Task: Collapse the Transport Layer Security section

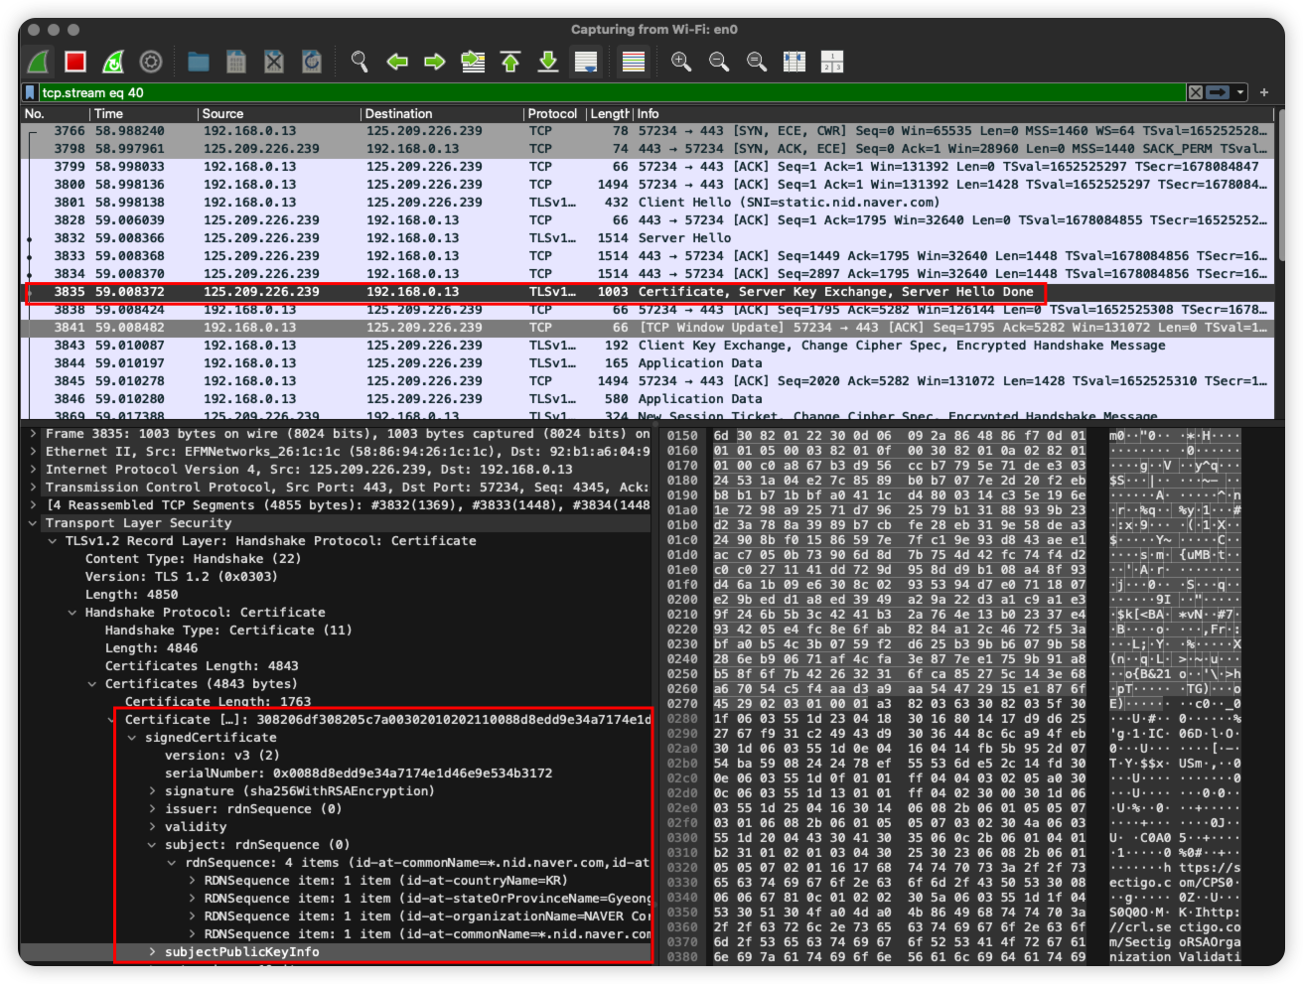Action: point(34,523)
